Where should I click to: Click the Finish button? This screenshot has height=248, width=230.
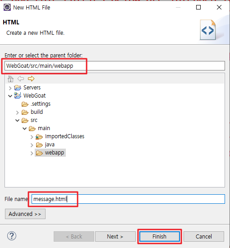click(160, 236)
